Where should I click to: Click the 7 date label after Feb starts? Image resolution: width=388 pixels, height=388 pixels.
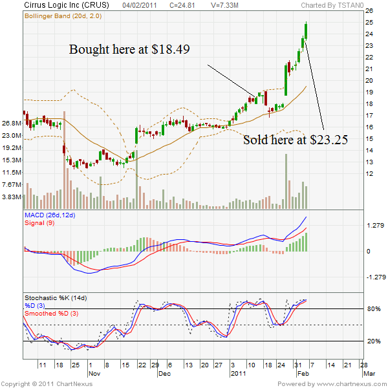[x=312, y=365]
